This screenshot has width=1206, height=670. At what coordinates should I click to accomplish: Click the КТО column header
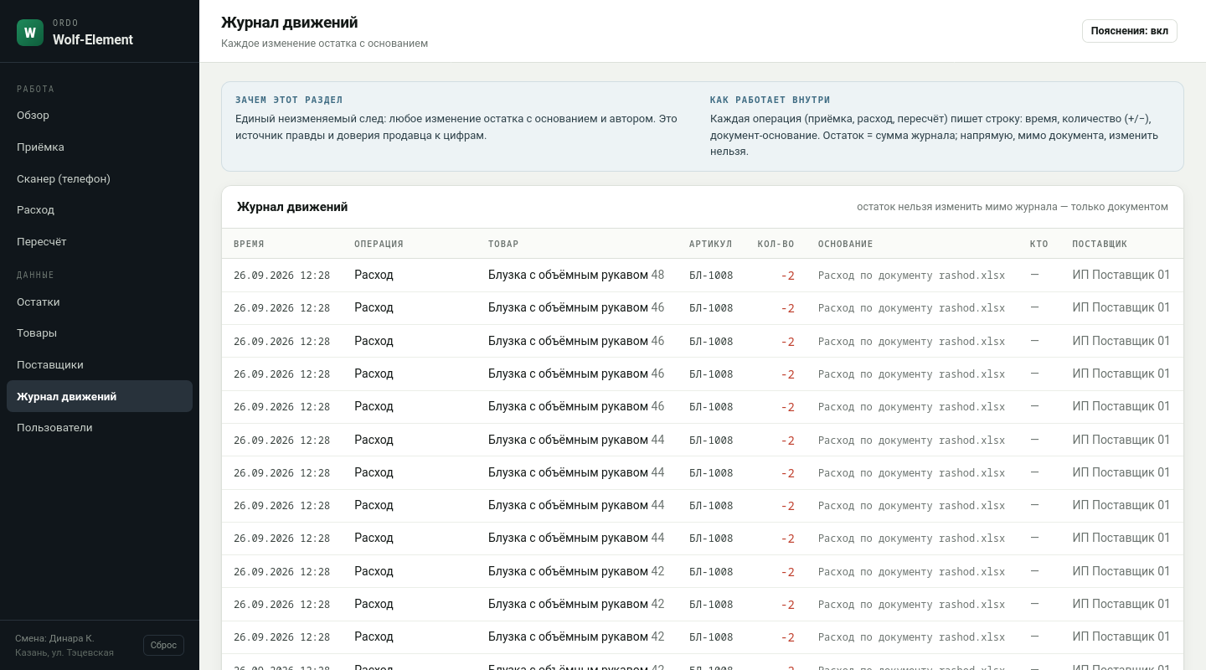click(1039, 244)
